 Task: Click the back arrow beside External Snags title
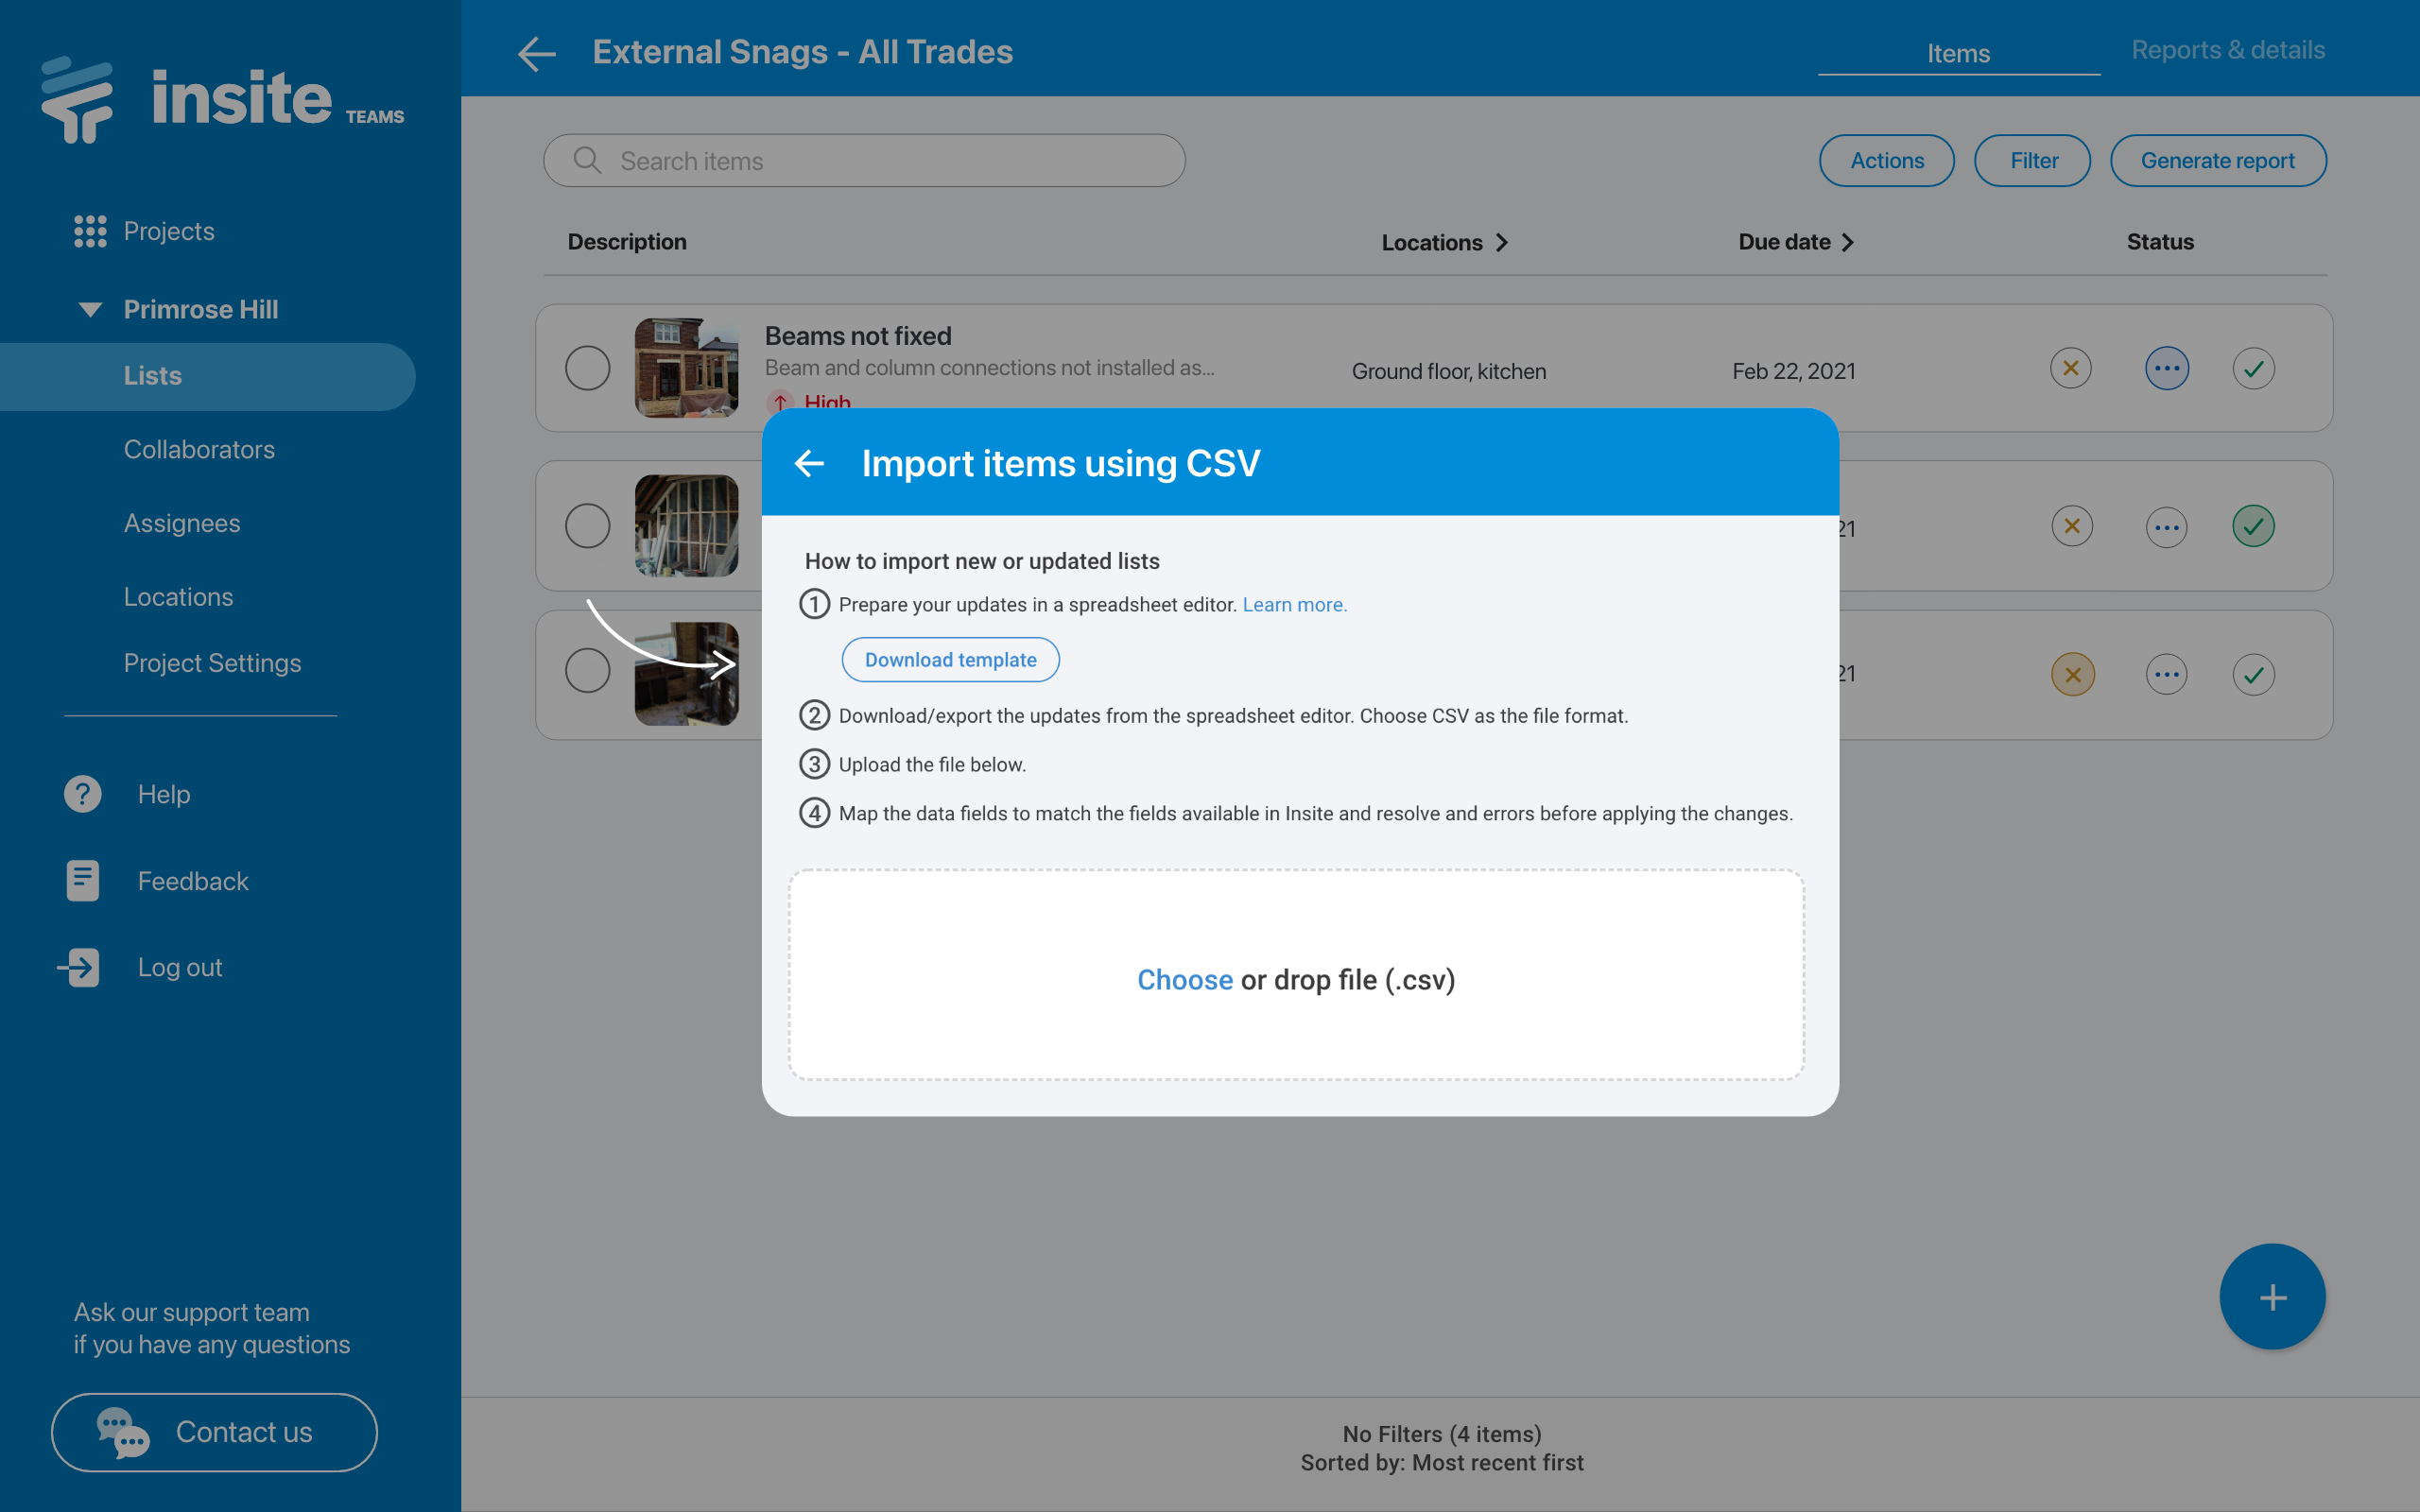[537, 53]
